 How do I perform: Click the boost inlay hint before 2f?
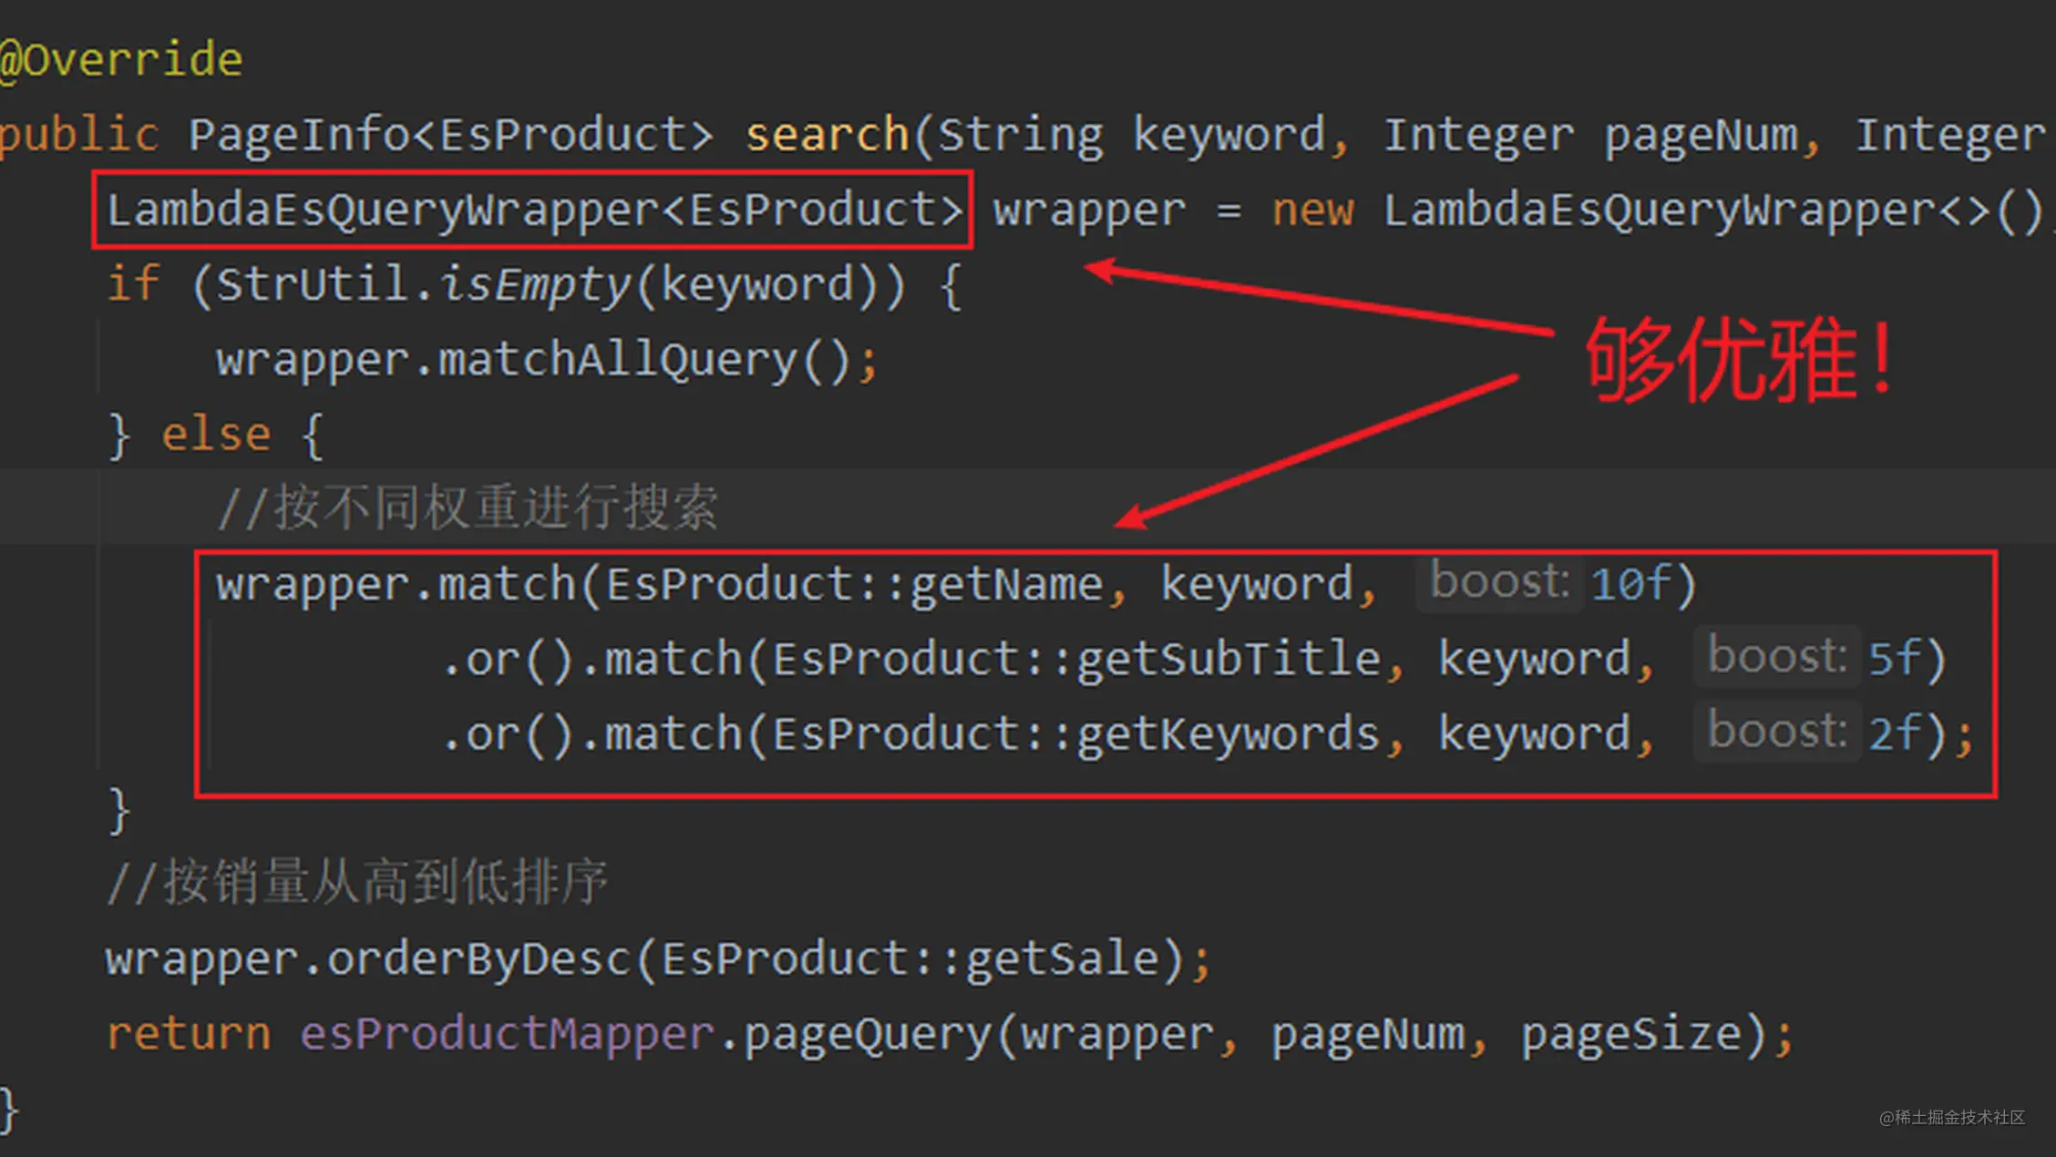tap(1775, 732)
